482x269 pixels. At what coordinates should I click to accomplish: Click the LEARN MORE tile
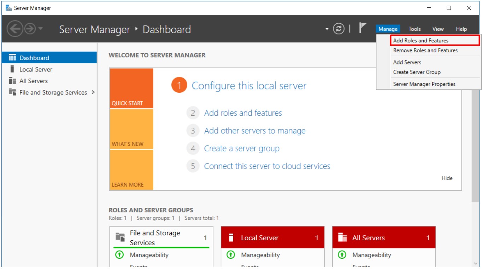(131, 170)
